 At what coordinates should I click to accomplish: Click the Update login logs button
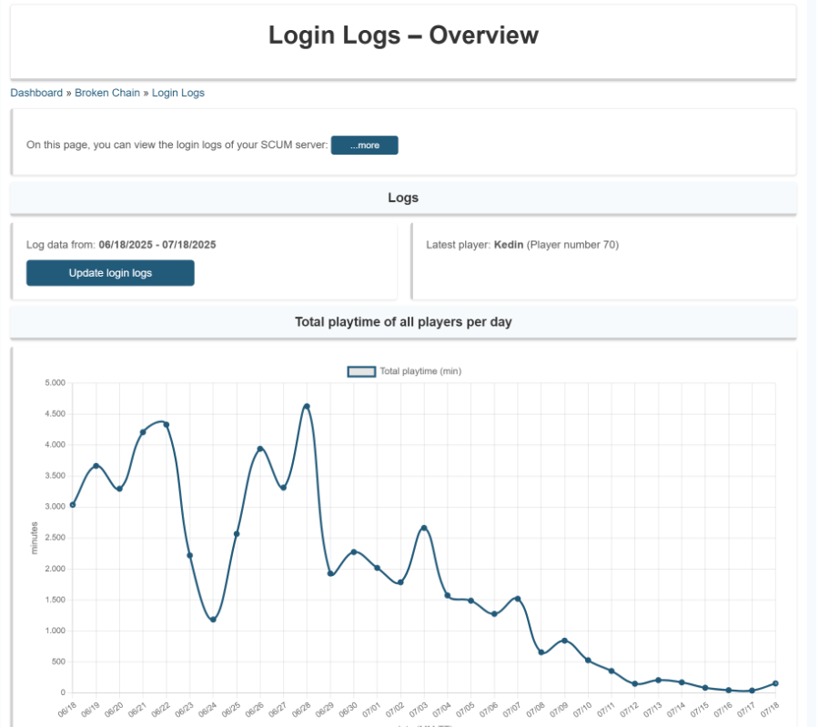(x=110, y=273)
